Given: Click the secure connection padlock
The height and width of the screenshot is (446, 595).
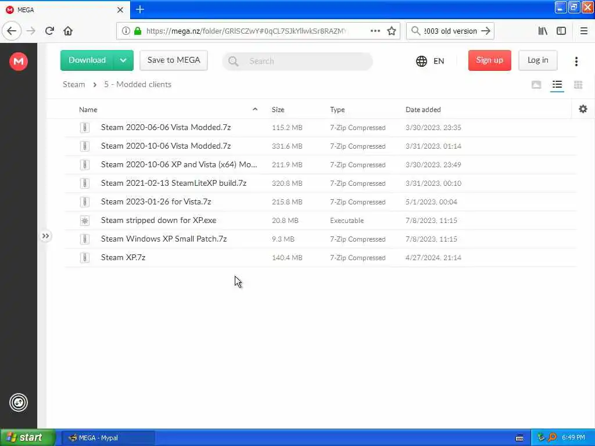Looking at the screenshot, I should (x=138, y=31).
